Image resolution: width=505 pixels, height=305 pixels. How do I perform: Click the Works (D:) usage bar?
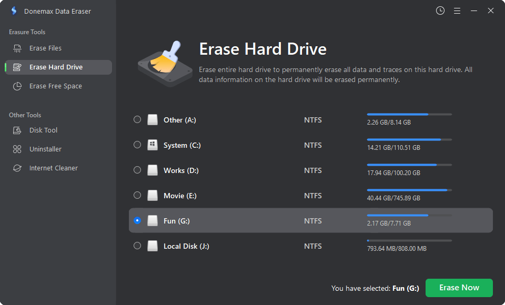coord(409,165)
